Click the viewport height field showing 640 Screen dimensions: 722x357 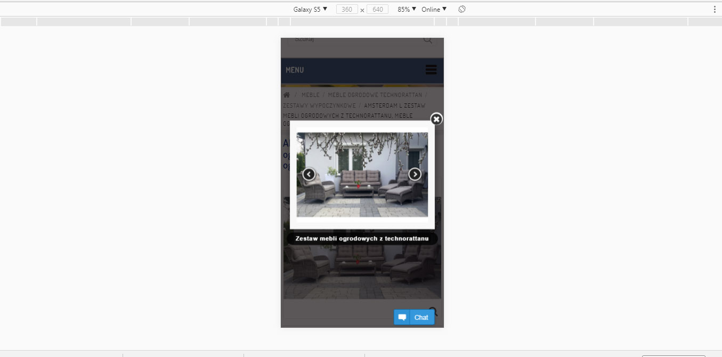click(x=377, y=9)
